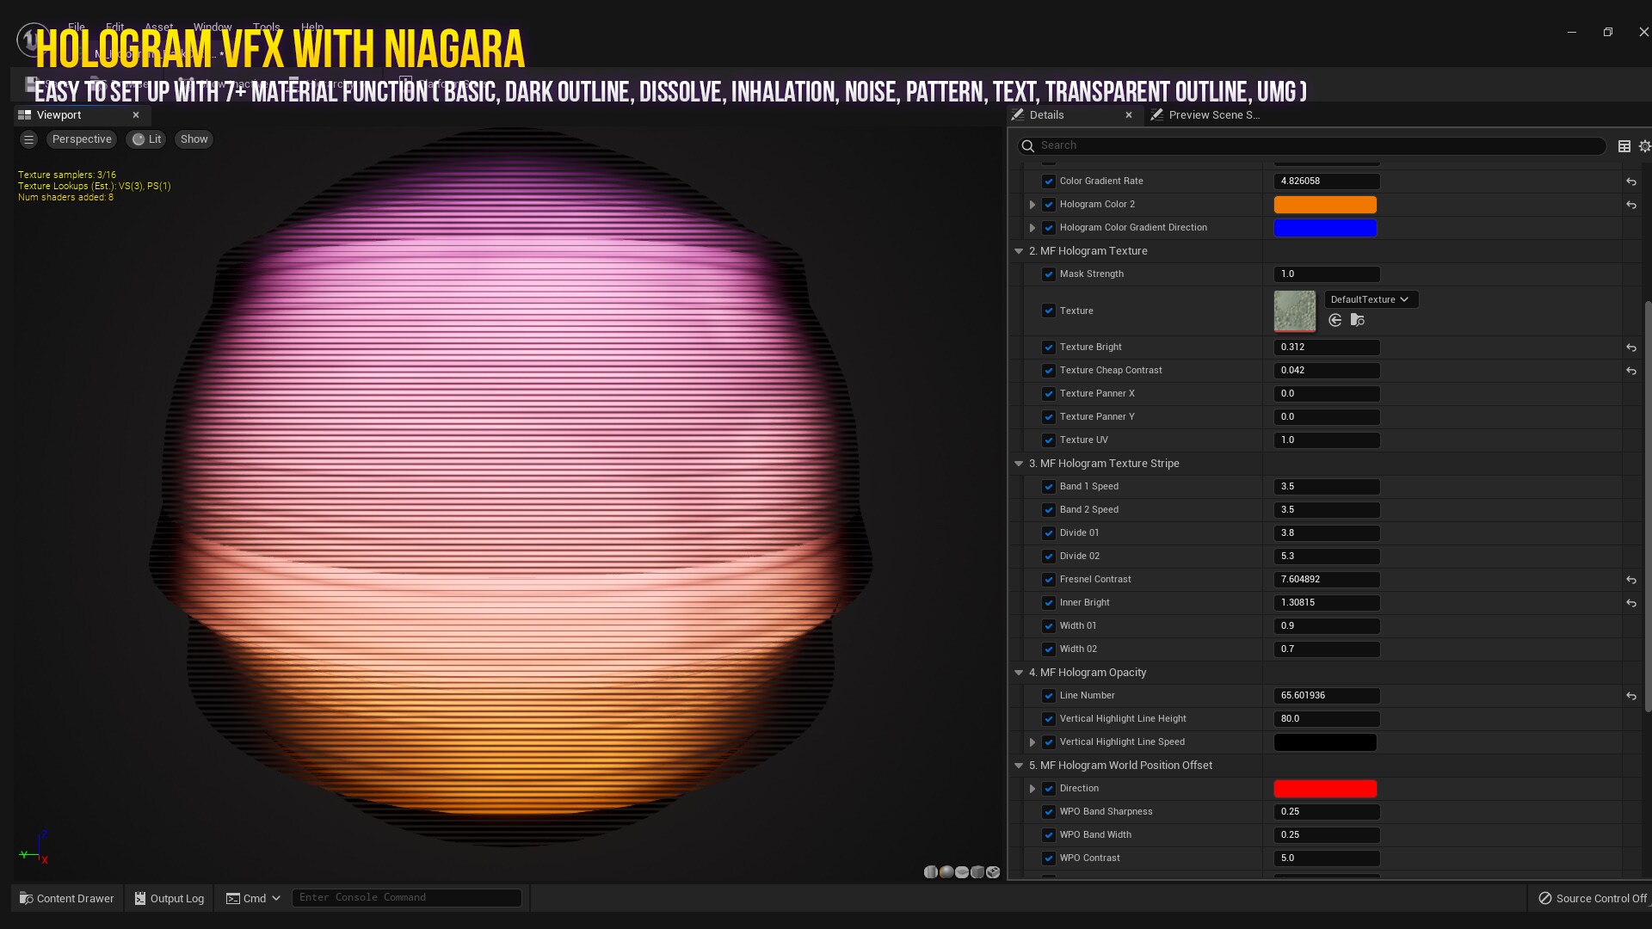
Task: Open Gradient Direction blue swatch
Action: point(1325,228)
